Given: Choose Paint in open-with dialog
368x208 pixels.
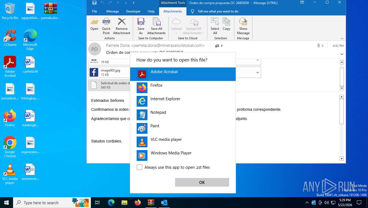Looking at the screenshot, I should (183, 128).
